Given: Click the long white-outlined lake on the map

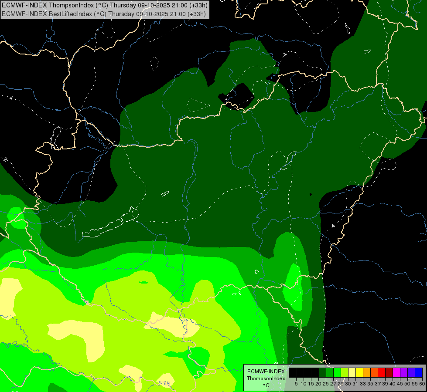Looking at the screenshot, I should [110, 223].
